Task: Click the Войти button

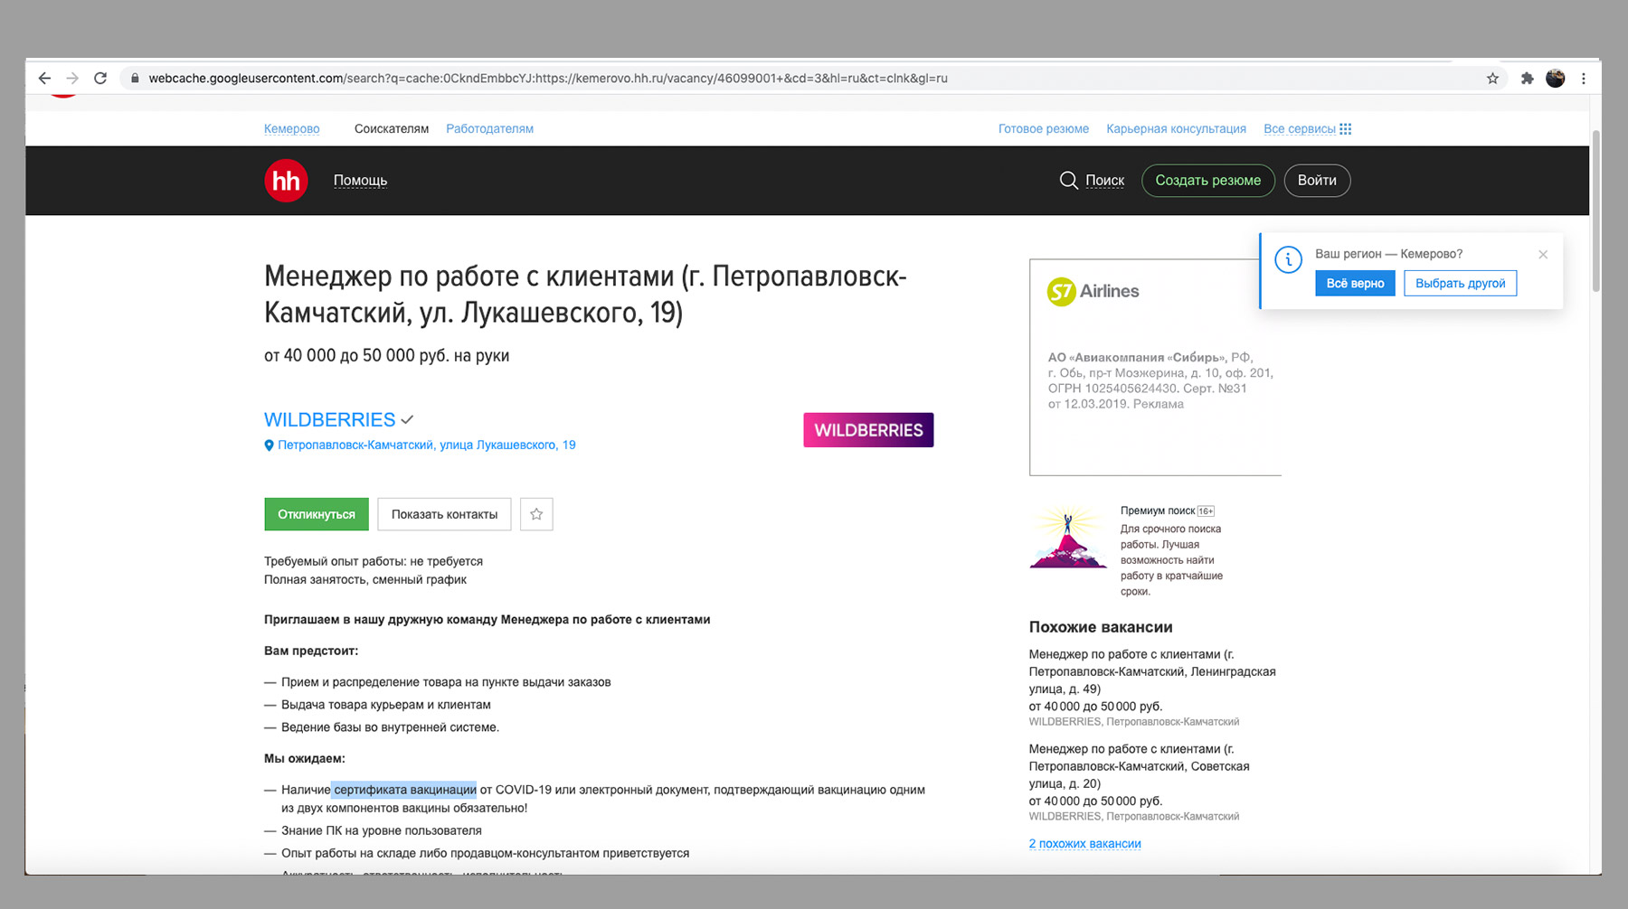Action: (x=1317, y=181)
